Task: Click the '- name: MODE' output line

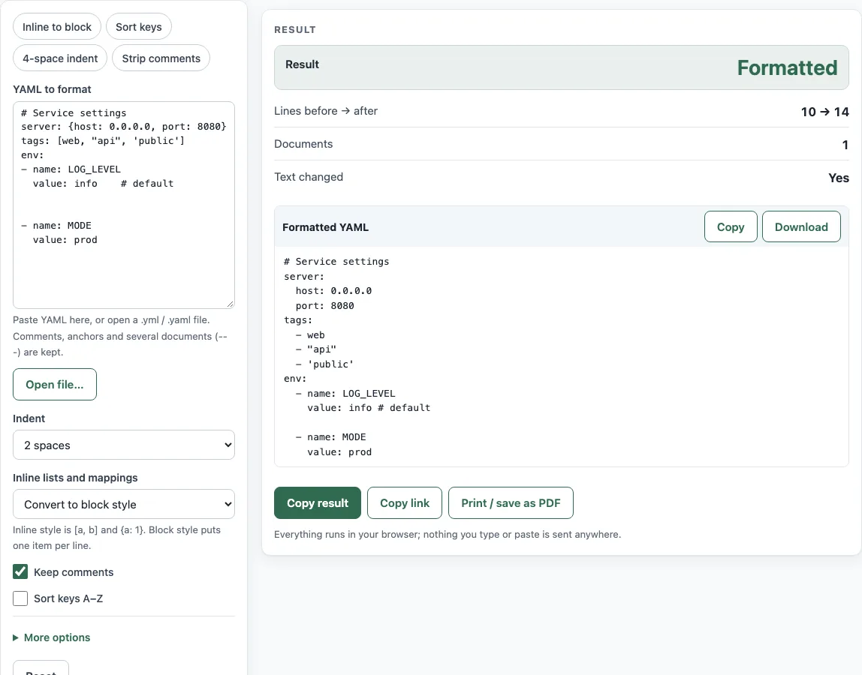Action: click(x=330, y=437)
